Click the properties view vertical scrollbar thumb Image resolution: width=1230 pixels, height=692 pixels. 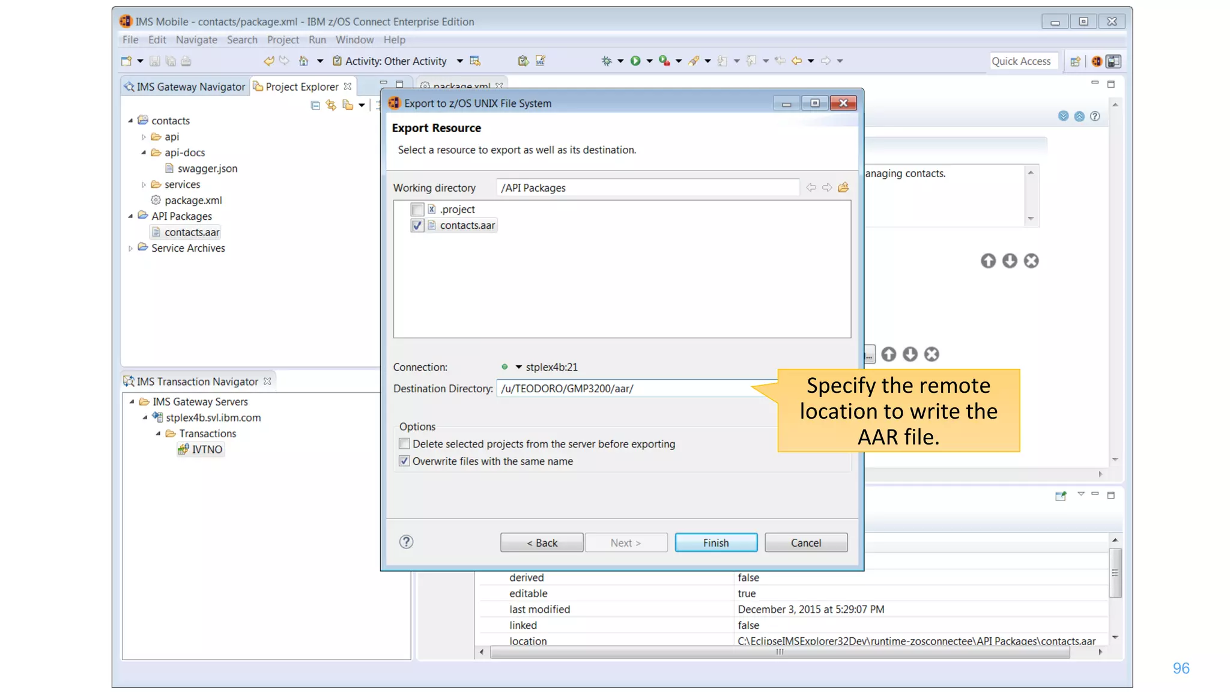click(x=1115, y=572)
